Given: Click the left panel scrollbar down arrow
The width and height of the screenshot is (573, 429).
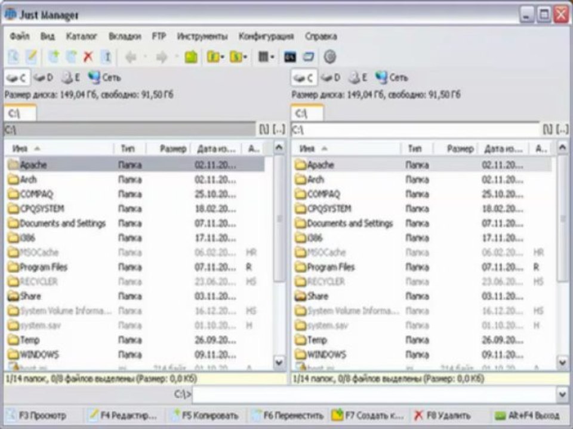Looking at the screenshot, I should (279, 362).
